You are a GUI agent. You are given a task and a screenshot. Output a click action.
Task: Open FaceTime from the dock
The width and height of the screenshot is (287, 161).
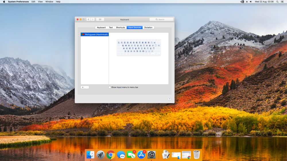[x=131, y=155]
